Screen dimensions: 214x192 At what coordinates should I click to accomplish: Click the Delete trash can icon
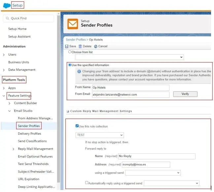click(x=80, y=46)
